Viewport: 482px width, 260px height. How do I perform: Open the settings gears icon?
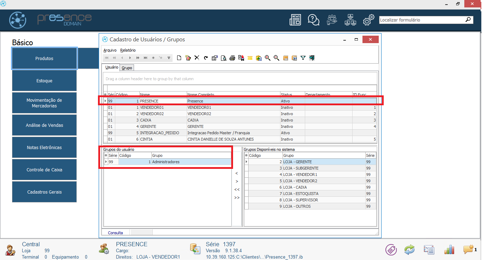(368, 20)
